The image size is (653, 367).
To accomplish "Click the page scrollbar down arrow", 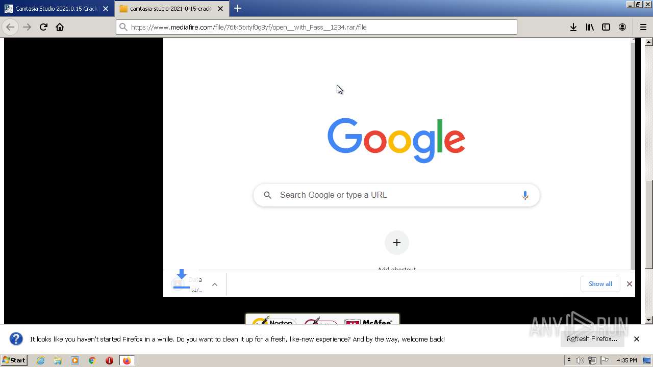I will 649,320.
